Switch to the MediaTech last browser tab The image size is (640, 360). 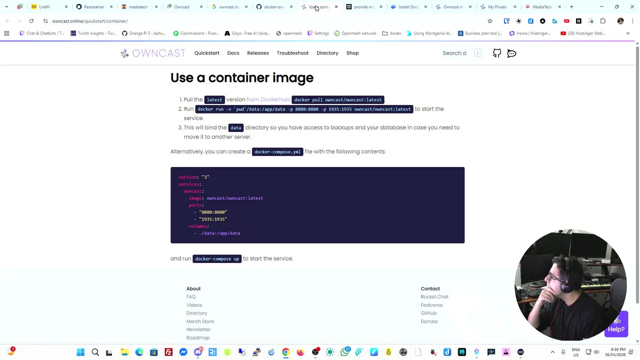click(x=542, y=7)
